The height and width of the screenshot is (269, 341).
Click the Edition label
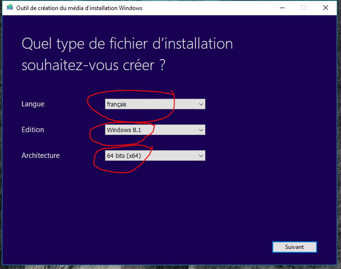coord(33,130)
